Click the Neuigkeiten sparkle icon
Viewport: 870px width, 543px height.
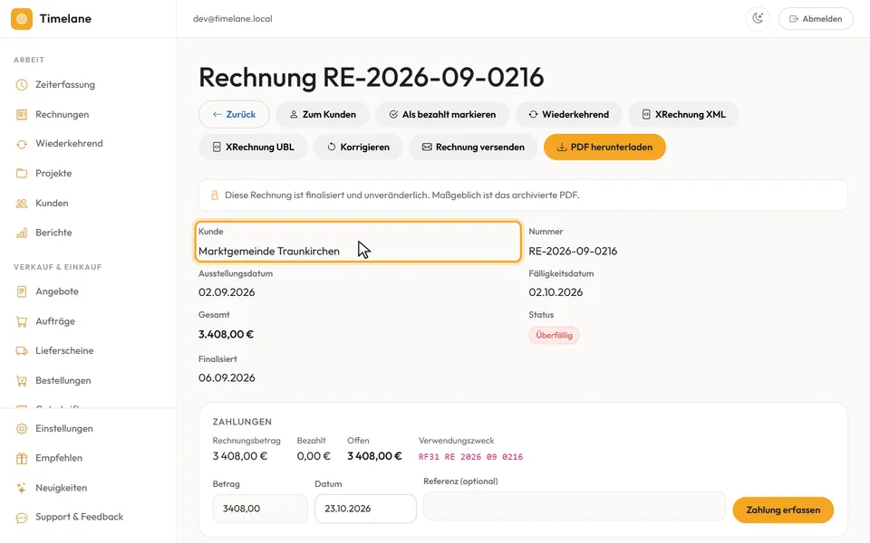tap(22, 488)
